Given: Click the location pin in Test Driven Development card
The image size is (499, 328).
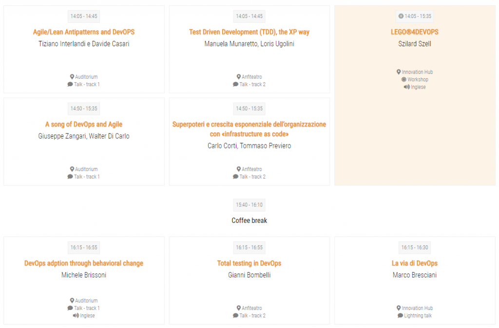Looking at the screenshot, I should (x=239, y=76).
